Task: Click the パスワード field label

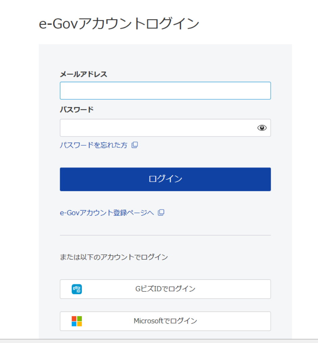Action: (x=77, y=109)
